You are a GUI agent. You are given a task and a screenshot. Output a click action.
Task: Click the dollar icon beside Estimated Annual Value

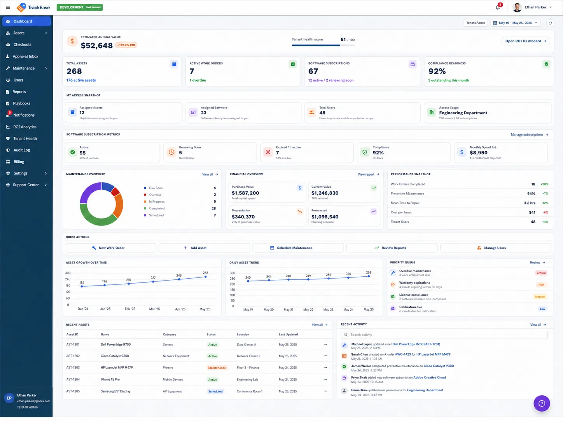coord(72,41)
